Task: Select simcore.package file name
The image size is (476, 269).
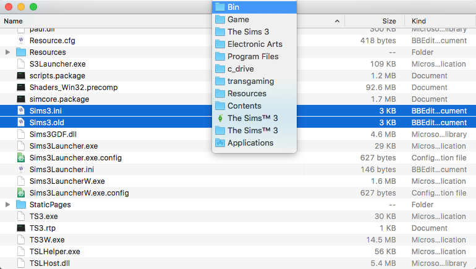Action: tap(59, 99)
